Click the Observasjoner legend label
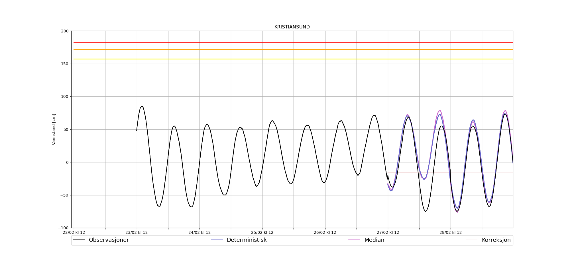The height and width of the screenshot is (256, 570). click(109, 240)
